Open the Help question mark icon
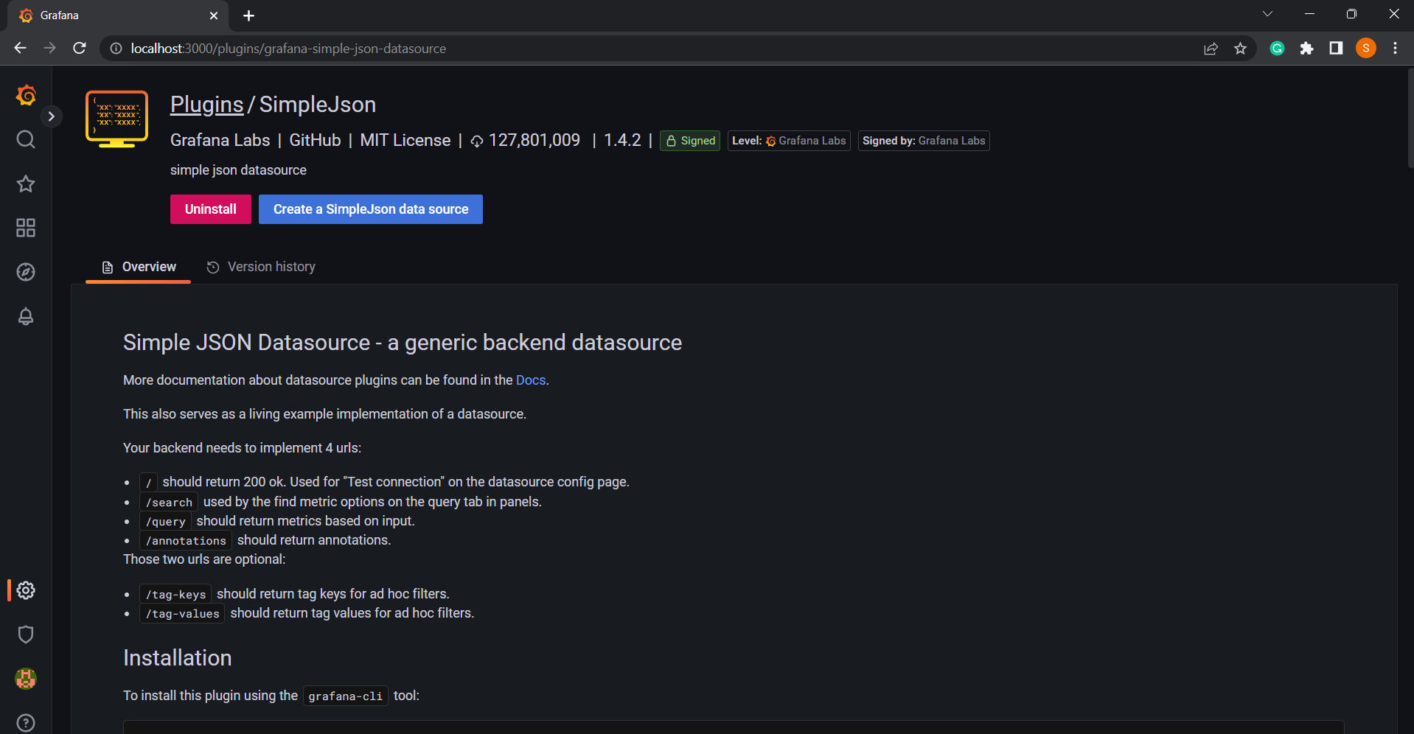The width and height of the screenshot is (1414, 734). (26, 722)
